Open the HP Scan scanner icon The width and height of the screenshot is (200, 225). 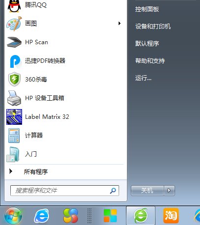(x=14, y=42)
